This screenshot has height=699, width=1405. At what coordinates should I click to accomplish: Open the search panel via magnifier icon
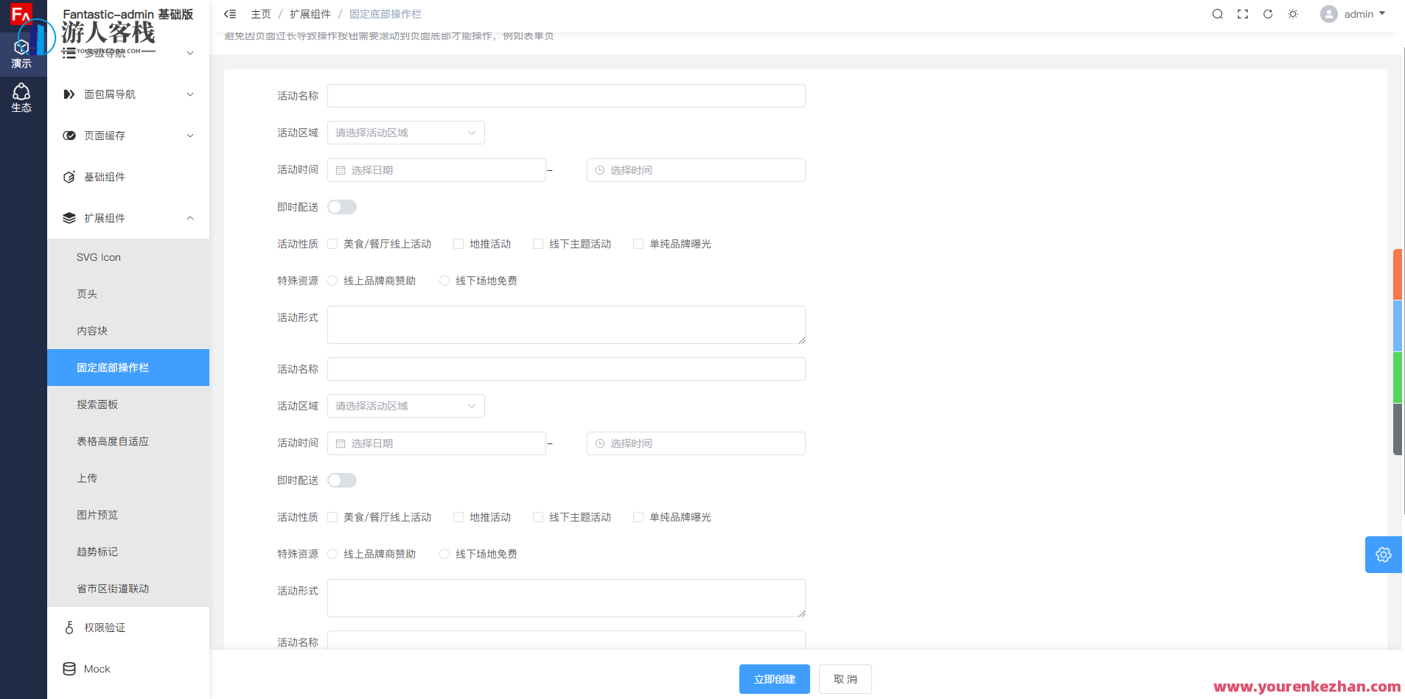click(x=1218, y=13)
